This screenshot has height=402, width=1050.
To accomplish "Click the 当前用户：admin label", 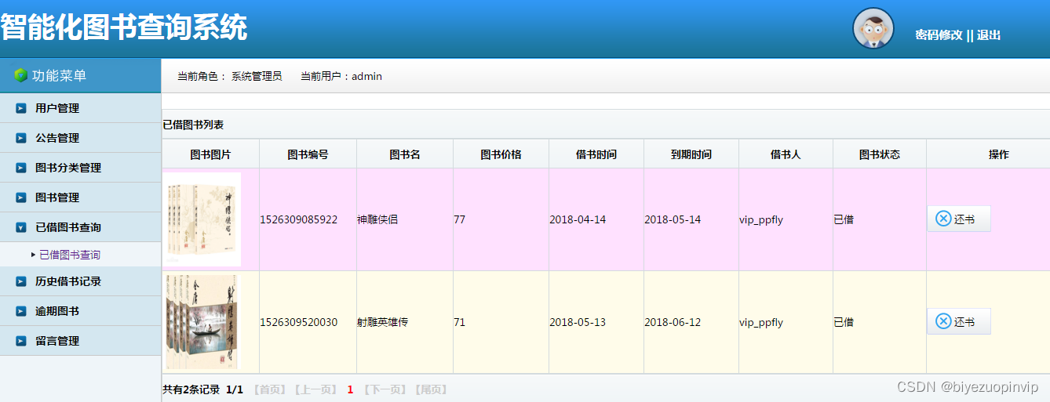I will tap(341, 76).
